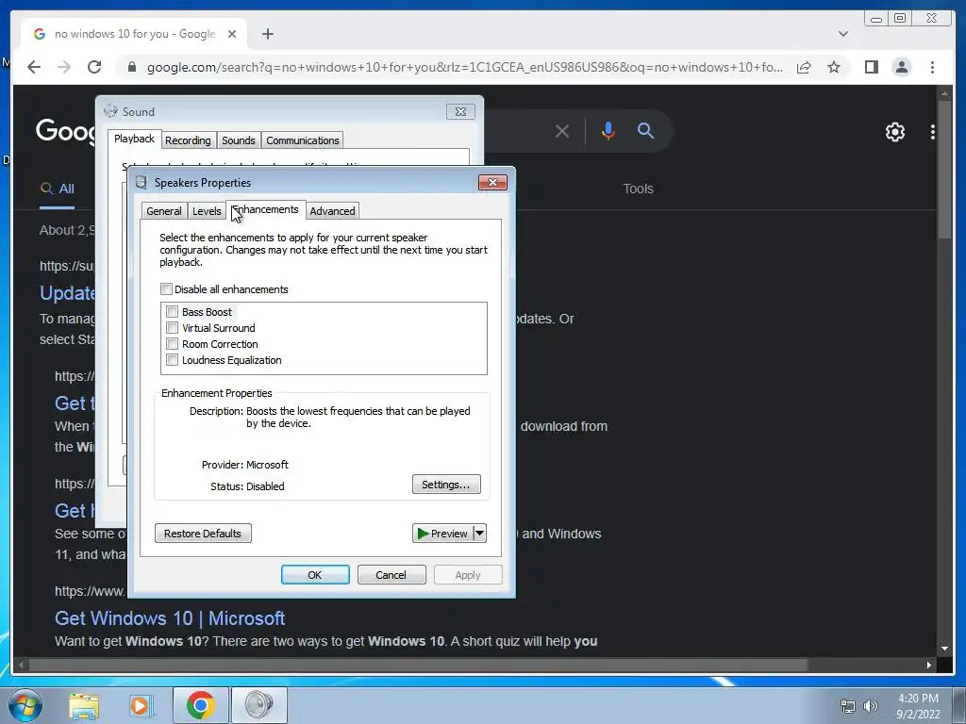The image size is (966, 724).
Task: Open Chrome profile avatar
Action: click(x=901, y=67)
